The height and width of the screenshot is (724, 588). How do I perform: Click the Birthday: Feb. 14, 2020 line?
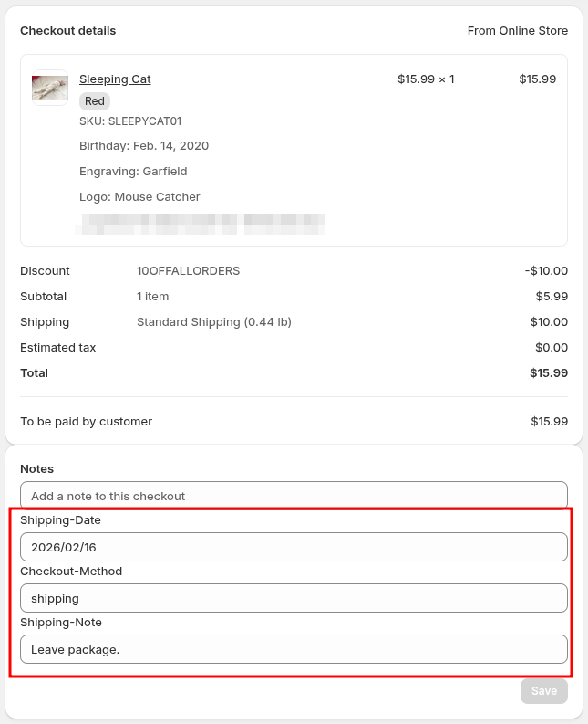(x=144, y=146)
